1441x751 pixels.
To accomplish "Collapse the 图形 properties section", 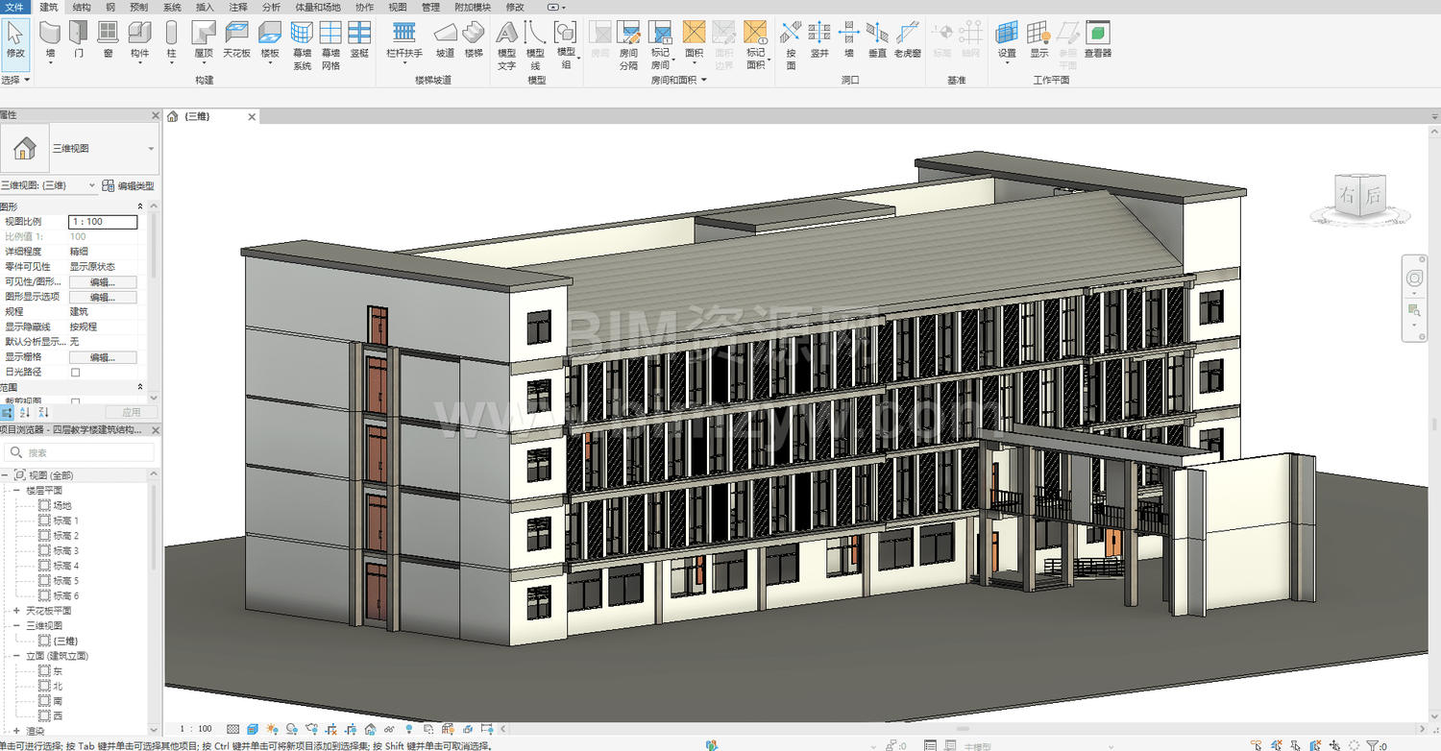I will 140,206.
